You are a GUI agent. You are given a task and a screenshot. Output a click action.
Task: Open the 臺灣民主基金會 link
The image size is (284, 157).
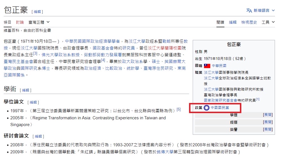(x=18, y=62)
